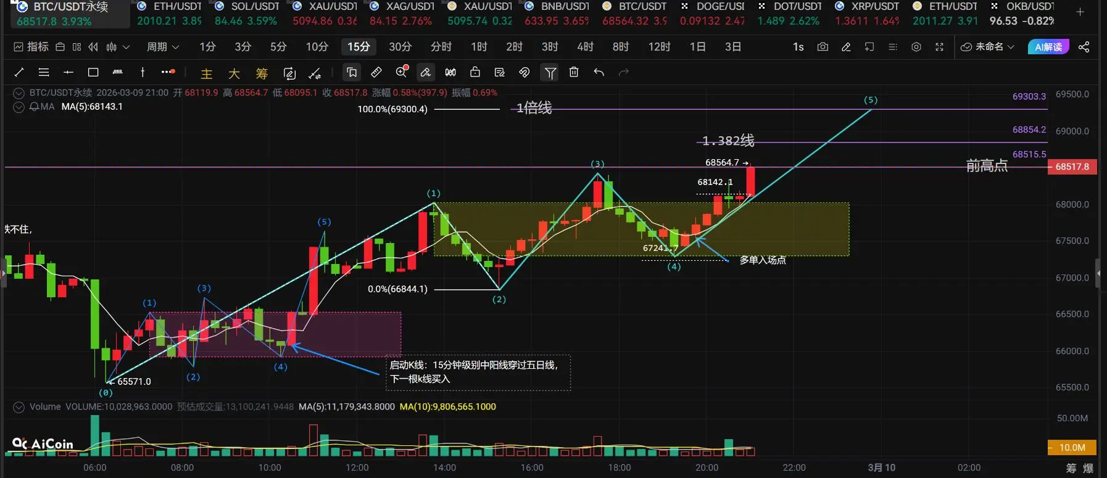Click the 筹 chip distribution button

pyautogui.click(x=262, y=74)
